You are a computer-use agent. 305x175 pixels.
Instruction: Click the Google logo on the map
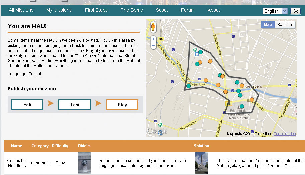(157, 131)
